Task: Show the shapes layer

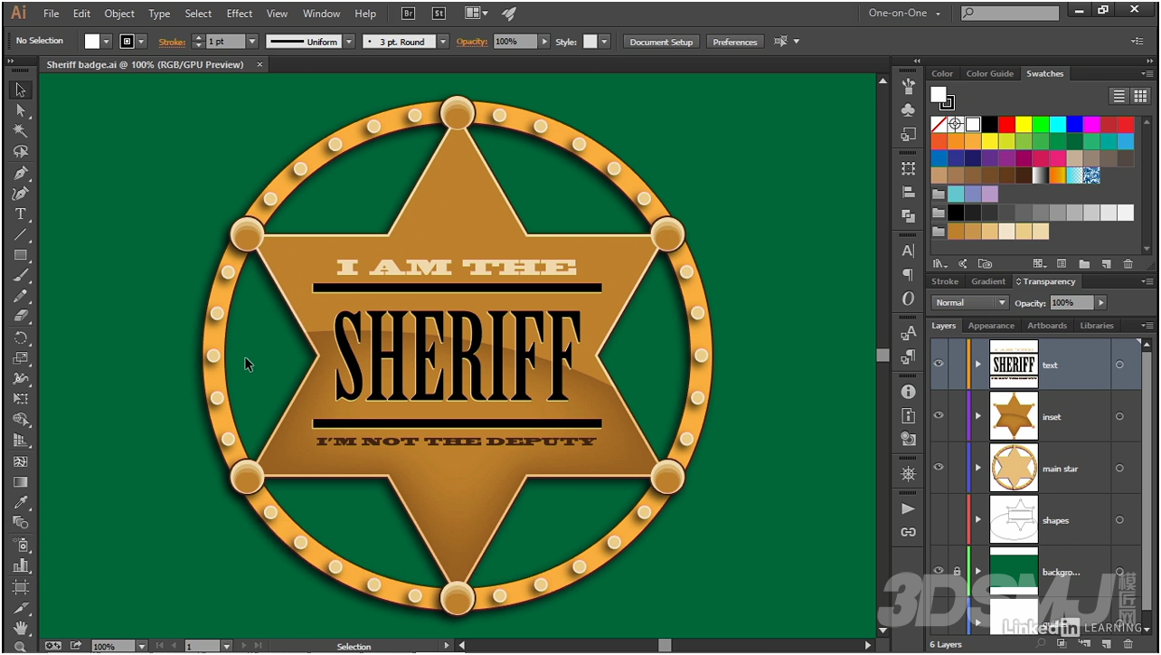Action: tap(939, 519)
